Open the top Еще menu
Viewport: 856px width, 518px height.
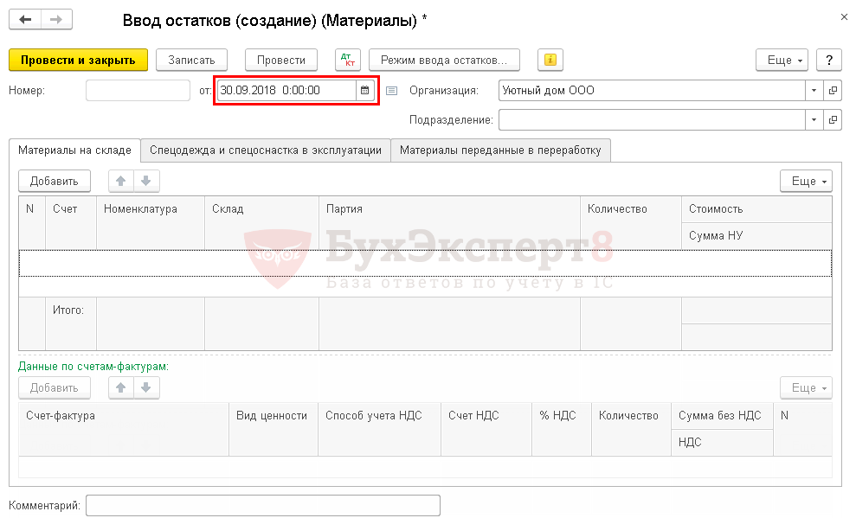tap(785, 60)
